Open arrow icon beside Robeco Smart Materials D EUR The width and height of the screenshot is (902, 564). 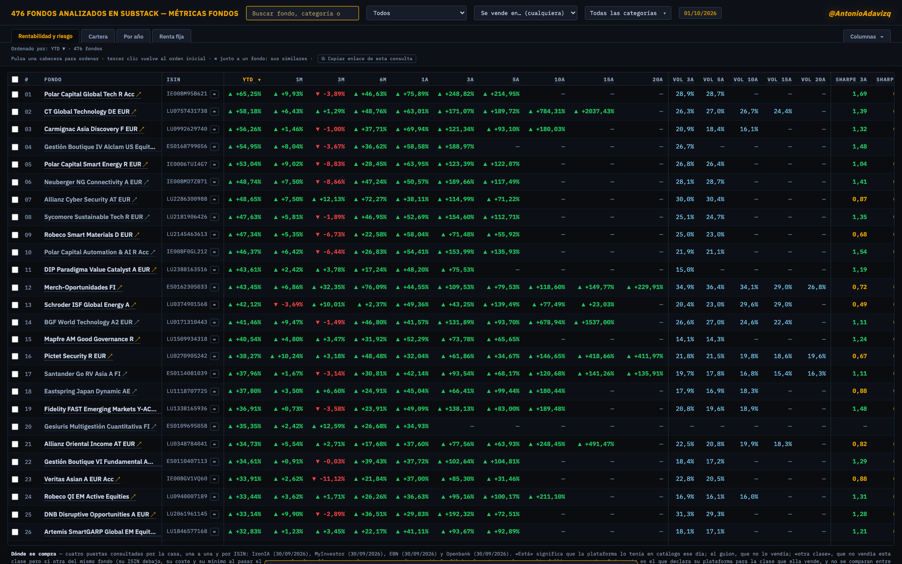pos(137,235)
